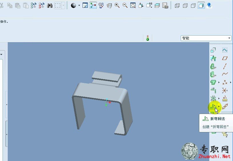This screenshot has width=233, height=161.
Task: Switch to No Hidden display style
Action: [x=193, y=6]
